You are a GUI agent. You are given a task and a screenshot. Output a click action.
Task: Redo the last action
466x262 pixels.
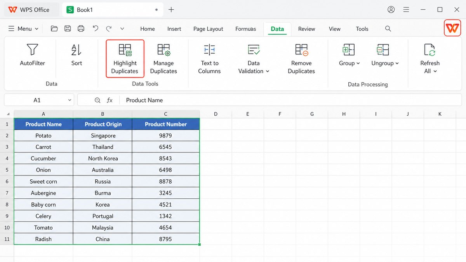(109, 29)
